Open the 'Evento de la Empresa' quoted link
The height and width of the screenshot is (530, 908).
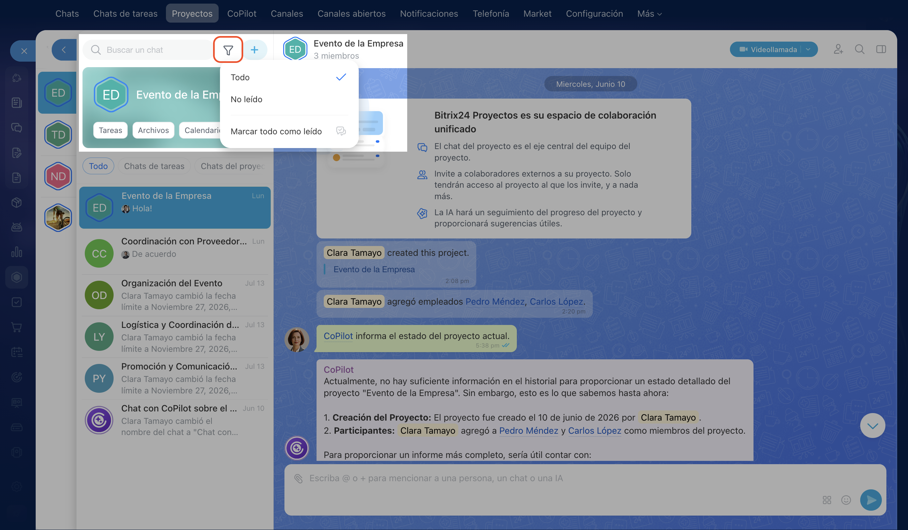pos(374,269)
